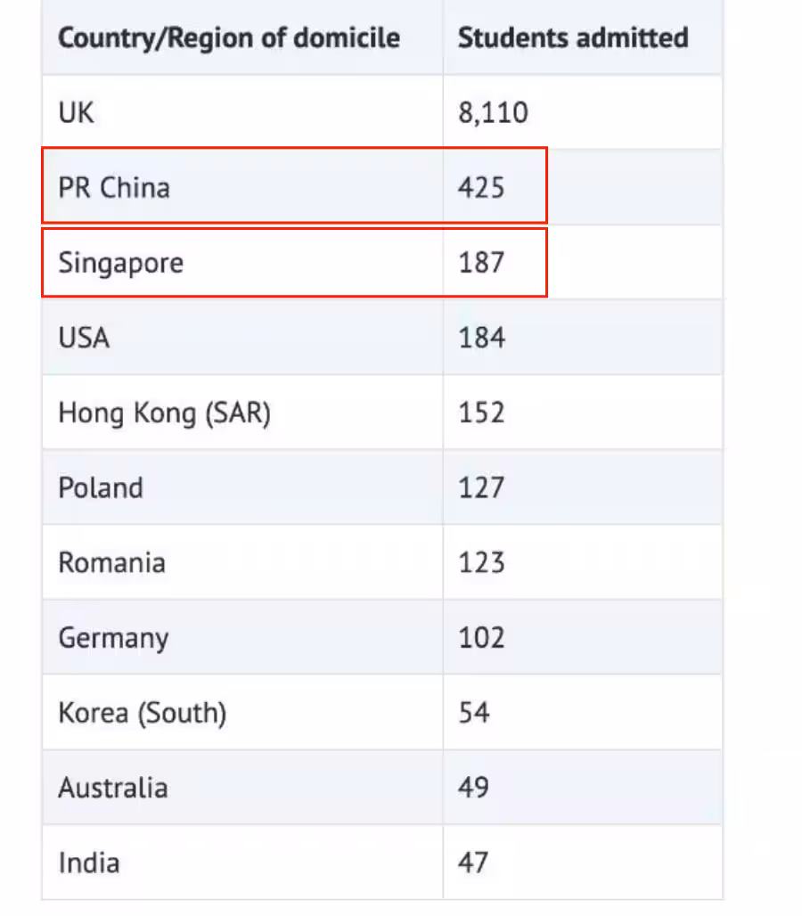Click the 187 value for Singapore
Image resolution: width=802 pixels, height=916 pixels.
480,262
